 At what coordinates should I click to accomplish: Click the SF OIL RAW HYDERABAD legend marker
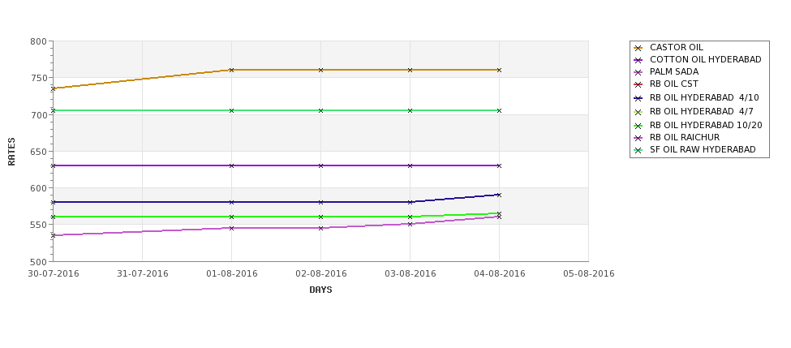pos(638,150)
